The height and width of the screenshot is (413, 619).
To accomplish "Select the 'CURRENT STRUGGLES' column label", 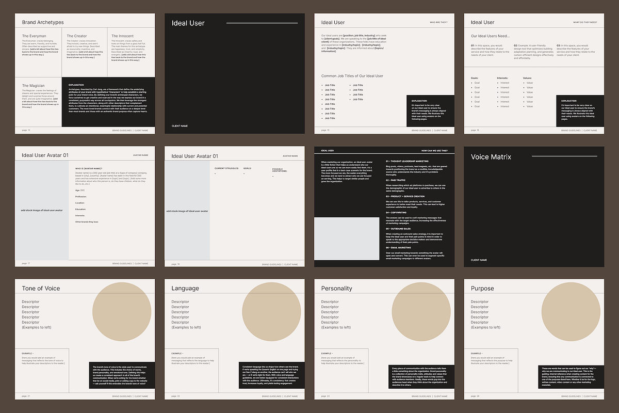I will pos(226,168).
